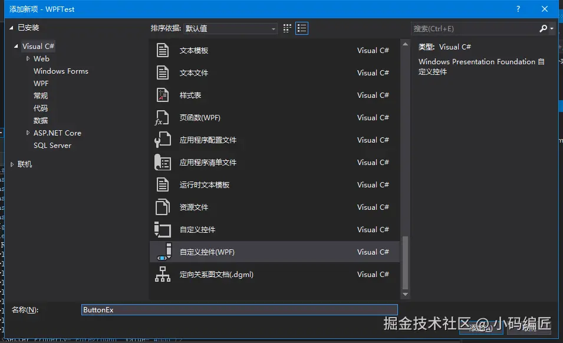The width and height of the screenshot is (563, 343).
Task: Select the 代码 category
Action: click(41, 108)
